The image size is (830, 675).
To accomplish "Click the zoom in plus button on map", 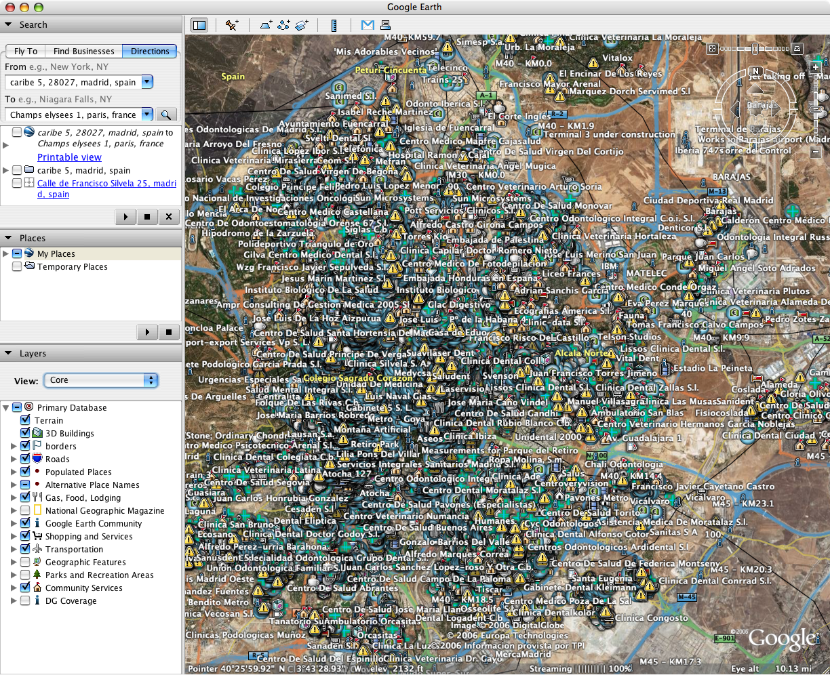I will point(816,67).
